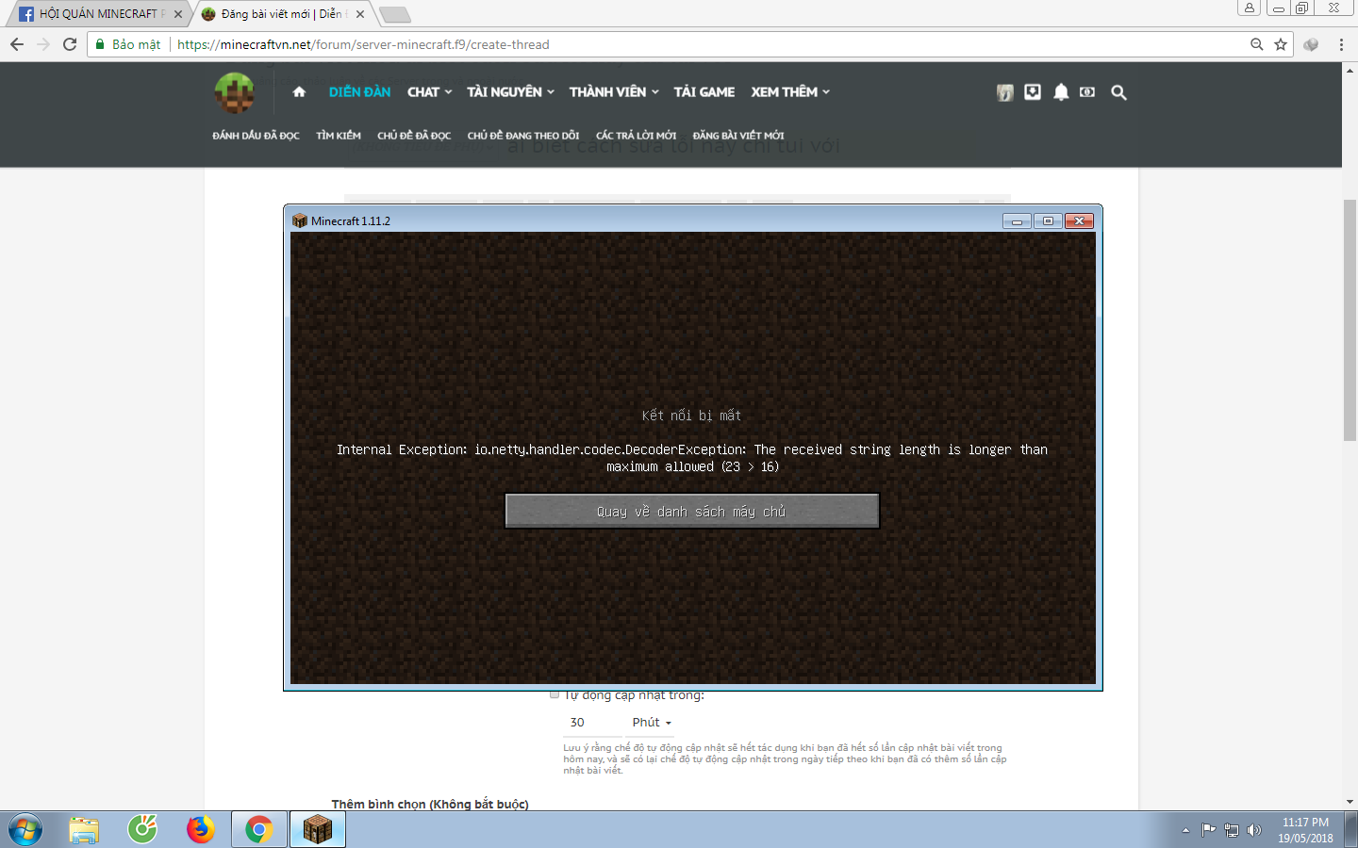The image size is (1358, 848).
Task: Click the Thêm bình chọn (Không bắt buộc) heading
Action: click(430, 804)
